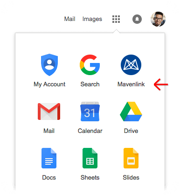Click the "Docs" label text
Viewport: 180px width, 195px height.
point(49,178)
